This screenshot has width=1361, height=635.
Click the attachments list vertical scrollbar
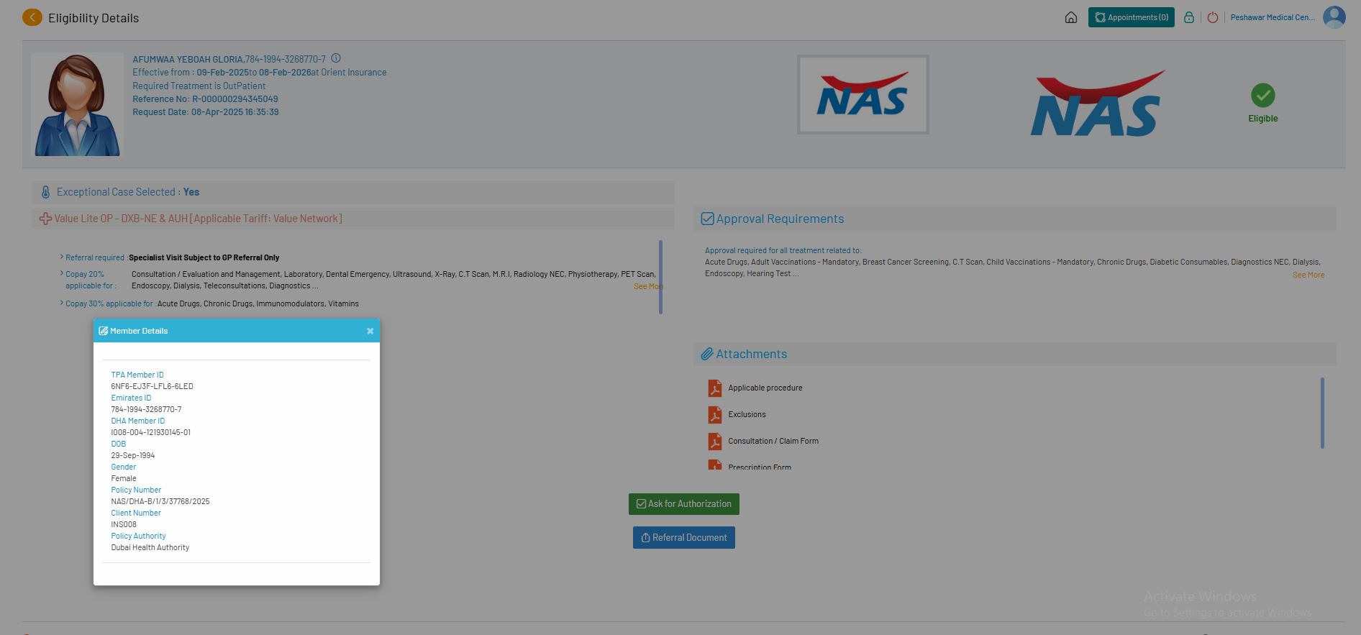[x=1322, y=413]
